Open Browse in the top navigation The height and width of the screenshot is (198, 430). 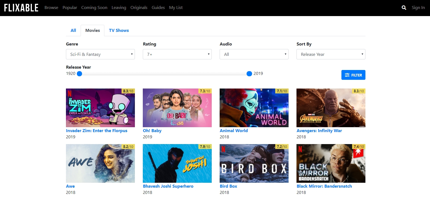(x=51, y=8)
